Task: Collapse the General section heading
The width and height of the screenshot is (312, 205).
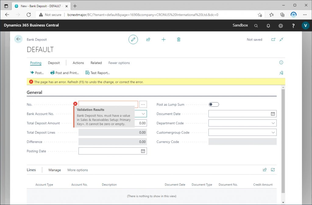Action: click(x=34, y=93)
